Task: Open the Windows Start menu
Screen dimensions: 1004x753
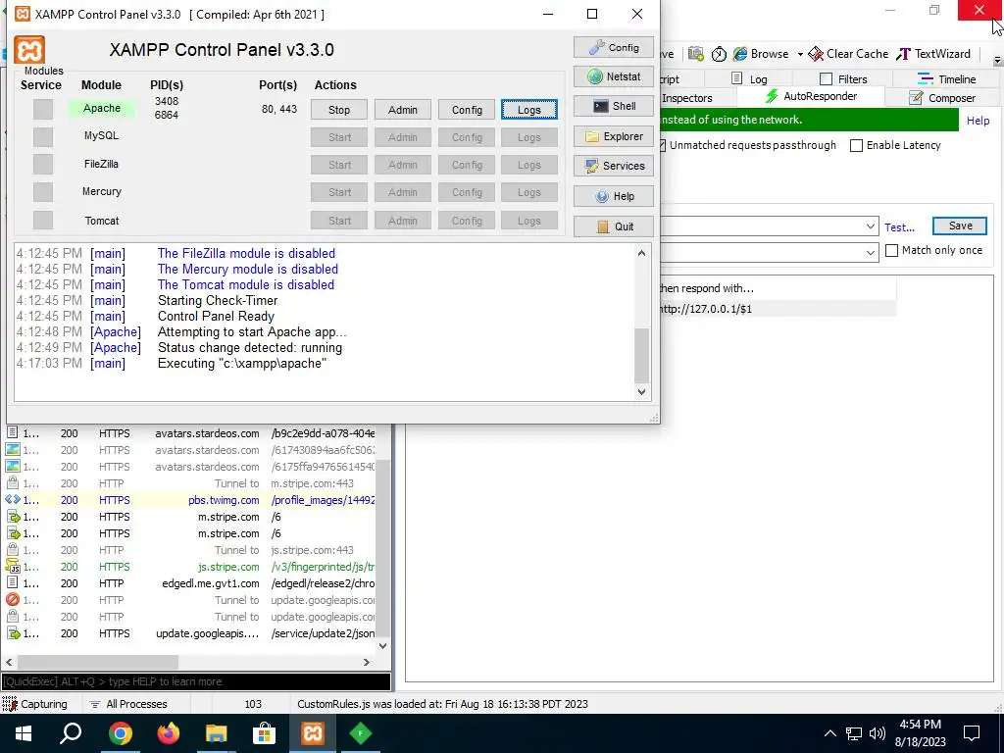Action: (x=24, y=733)
